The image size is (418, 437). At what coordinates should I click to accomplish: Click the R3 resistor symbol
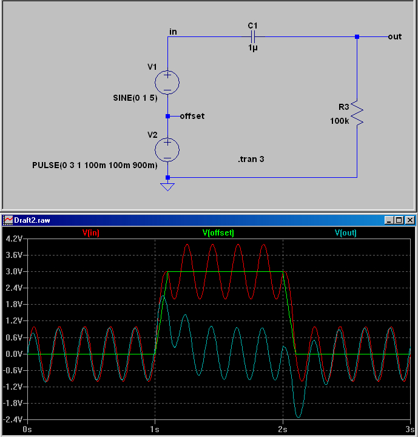(357, 113)
